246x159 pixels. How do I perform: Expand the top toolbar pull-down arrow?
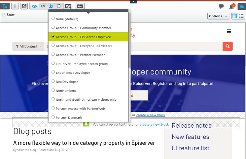coord(133,2)
